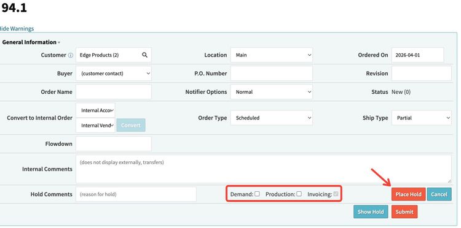Click the Internal Comments text area

[264, 169]
